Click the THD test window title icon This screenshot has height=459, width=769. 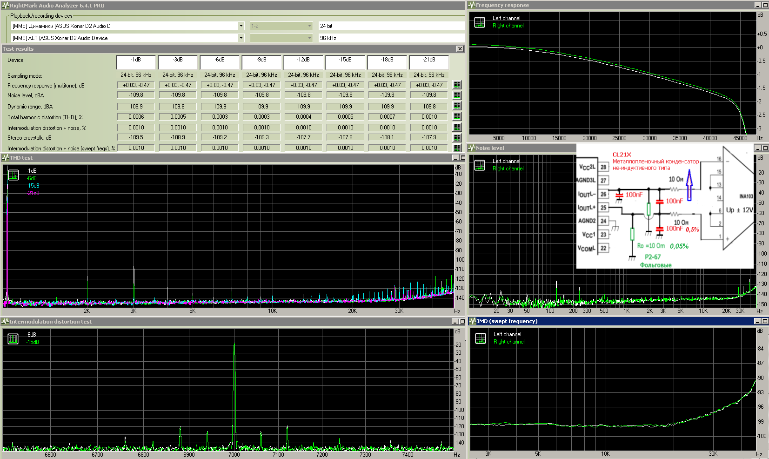(x=6, y=158)
